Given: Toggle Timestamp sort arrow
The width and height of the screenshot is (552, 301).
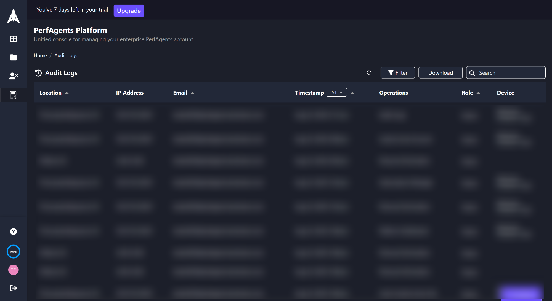Looking at the screenshot, I should pyautogui.click(x=352, y=93).
